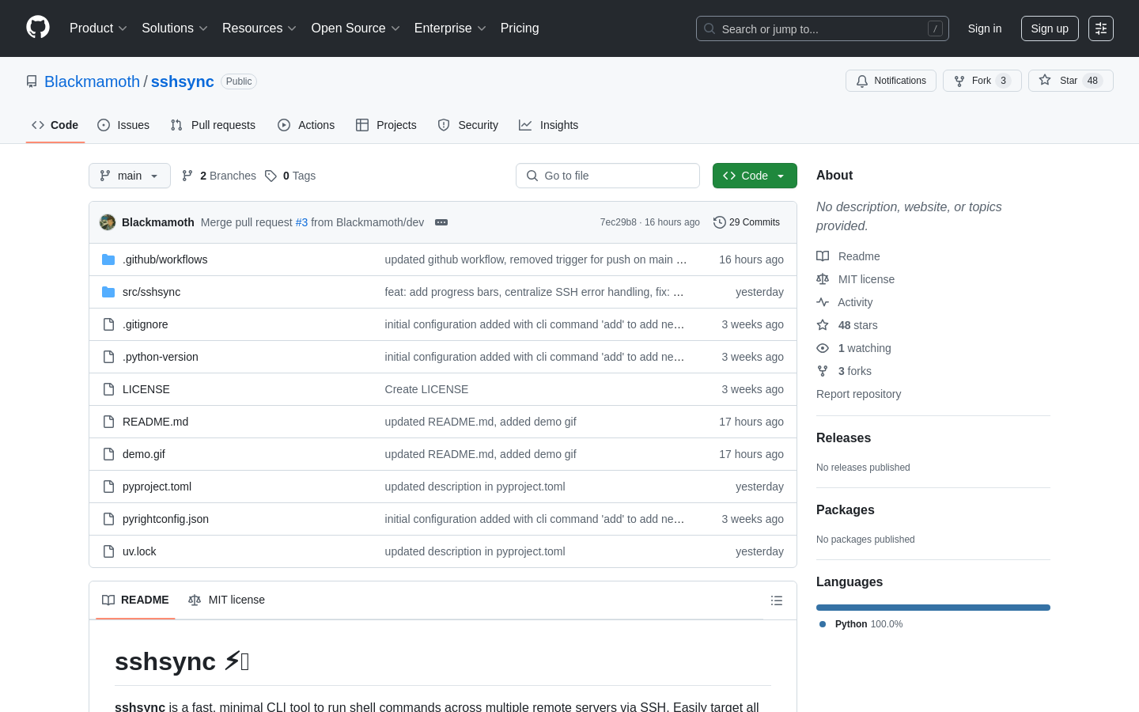The width and height of the screenshot is (1139, 712).
Task: Click the Go to file field
Action: 607,176
